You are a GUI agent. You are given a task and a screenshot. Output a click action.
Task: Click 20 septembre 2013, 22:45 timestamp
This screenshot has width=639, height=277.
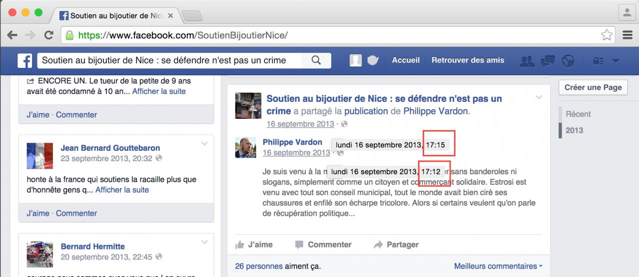tap(106, 257)
